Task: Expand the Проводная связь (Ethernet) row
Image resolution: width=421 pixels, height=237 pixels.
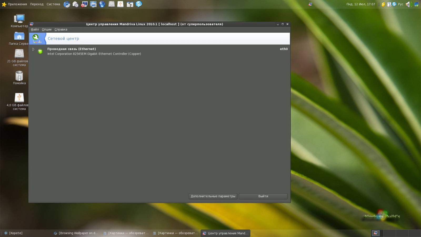Action: 33,49
